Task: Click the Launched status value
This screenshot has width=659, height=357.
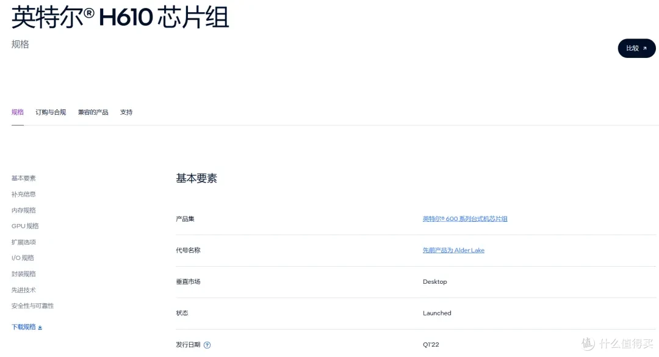Action: 437,313
